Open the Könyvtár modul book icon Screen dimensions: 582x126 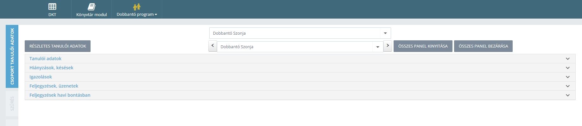coord(92,7)
